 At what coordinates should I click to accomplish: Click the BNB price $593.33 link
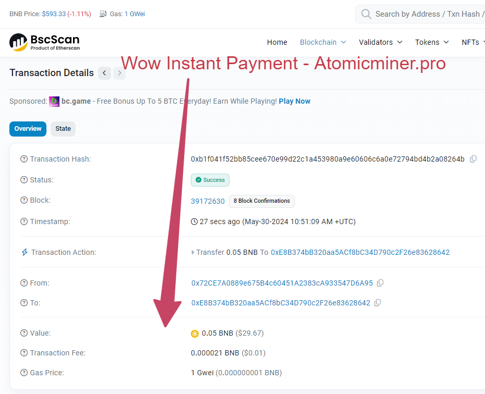coord(54,14)
